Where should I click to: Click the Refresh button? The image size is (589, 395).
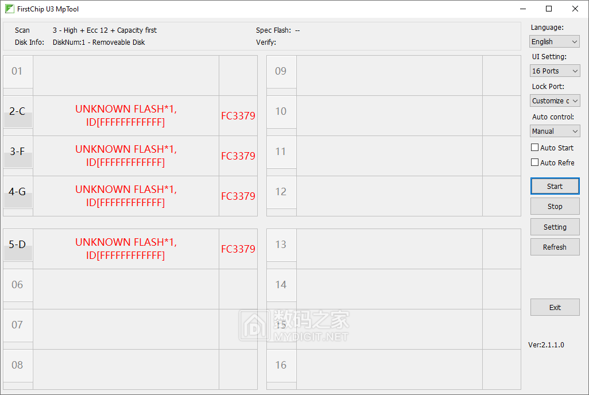click(555, 247)
